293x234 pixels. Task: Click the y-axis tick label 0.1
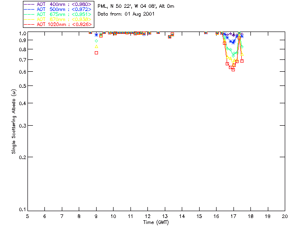pyautogui.click(x=22, y=210)
